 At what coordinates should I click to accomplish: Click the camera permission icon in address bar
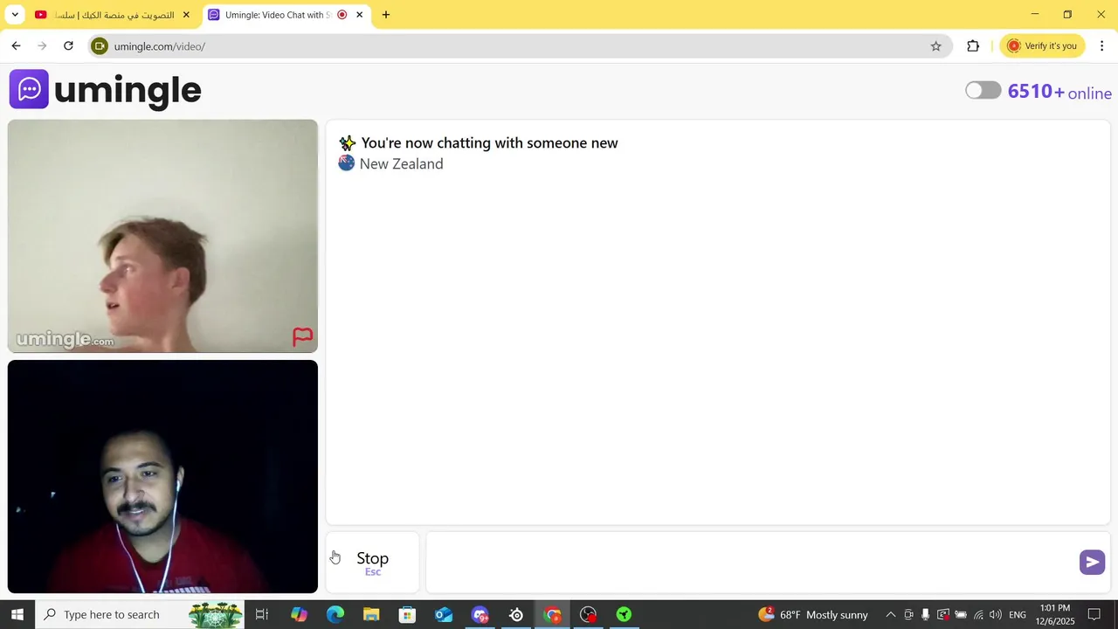point(100,46)
